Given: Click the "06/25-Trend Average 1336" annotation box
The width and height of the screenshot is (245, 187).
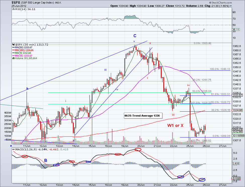Looking at the screenshot, I should pyautogui.click(x=143, y=116).
